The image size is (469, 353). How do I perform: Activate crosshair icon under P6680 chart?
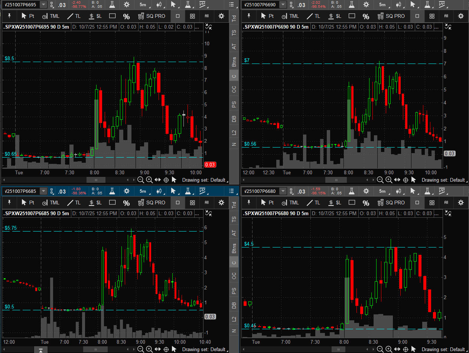point(406,349)
